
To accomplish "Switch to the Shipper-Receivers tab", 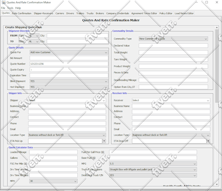I will point(43,13).
